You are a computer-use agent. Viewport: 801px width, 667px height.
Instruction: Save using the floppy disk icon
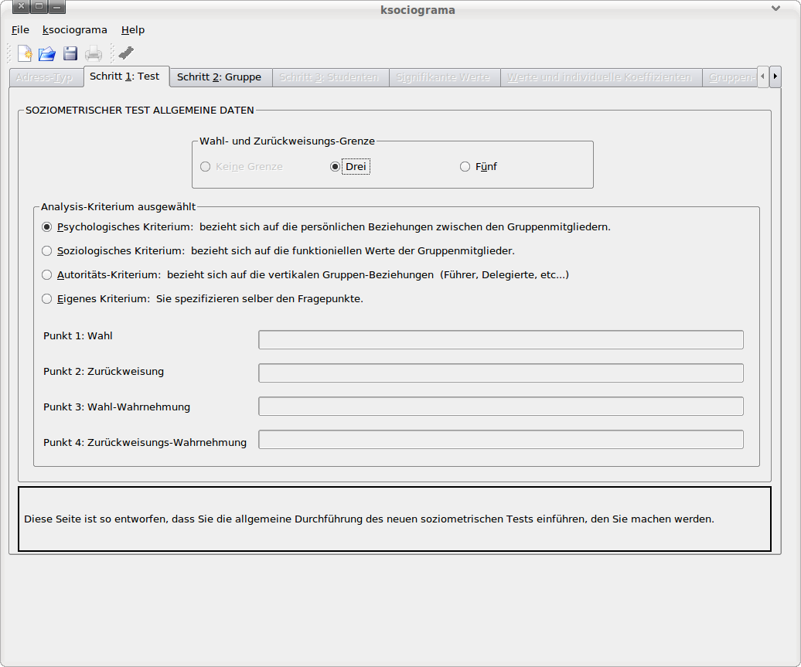tap(70, 53)
